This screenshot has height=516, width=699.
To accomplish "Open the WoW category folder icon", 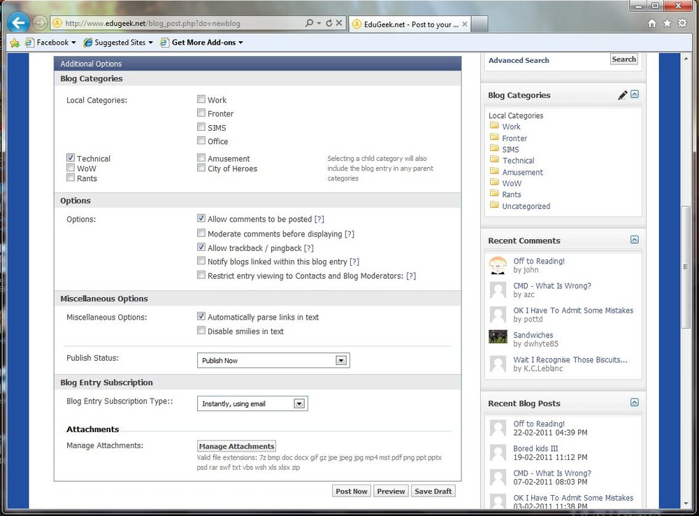I will point(494,182).
